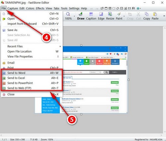Viewport: 166px width, 141px height.
Task: Click the Capture Window/Object icon
Action: tap(110, 8)
